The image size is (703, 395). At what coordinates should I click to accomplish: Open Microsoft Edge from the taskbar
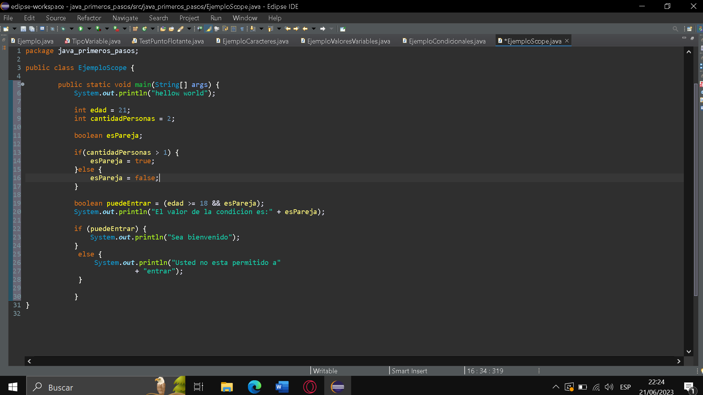[254, 387]
